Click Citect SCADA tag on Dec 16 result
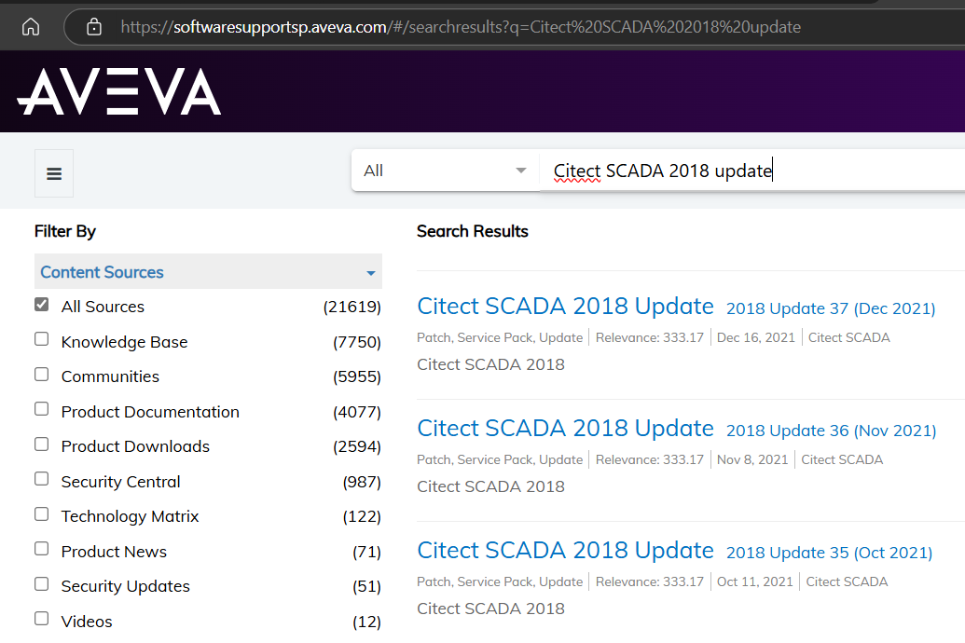 click(x=848, y=337)
